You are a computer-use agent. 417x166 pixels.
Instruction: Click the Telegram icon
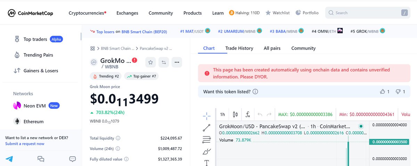coord(9,159)
